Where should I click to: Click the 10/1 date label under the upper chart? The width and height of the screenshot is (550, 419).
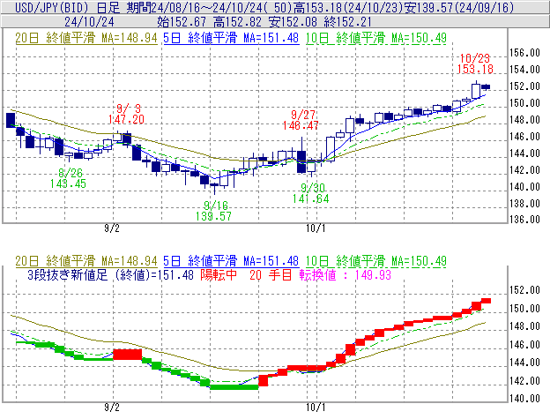click(x=316, y=228)
